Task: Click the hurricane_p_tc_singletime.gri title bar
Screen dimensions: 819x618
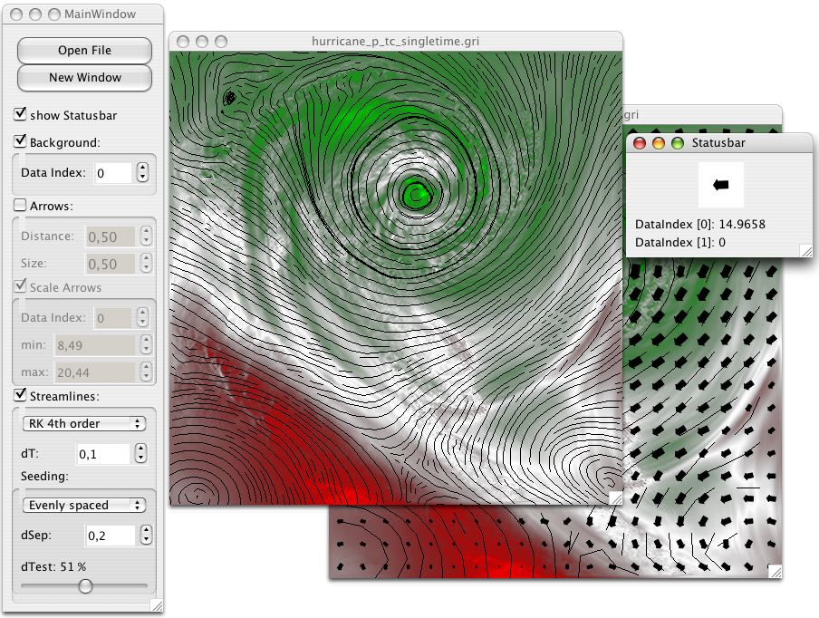Action: tap(395, 42)
